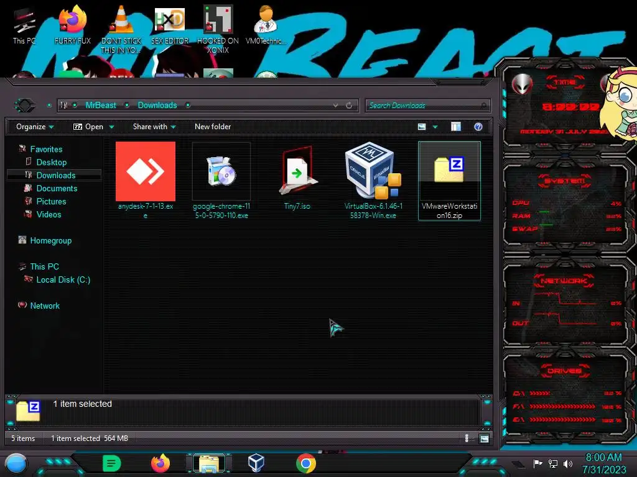Click the Start orb button
Viewport: 637px width, 477px height.
click(16, 463)
